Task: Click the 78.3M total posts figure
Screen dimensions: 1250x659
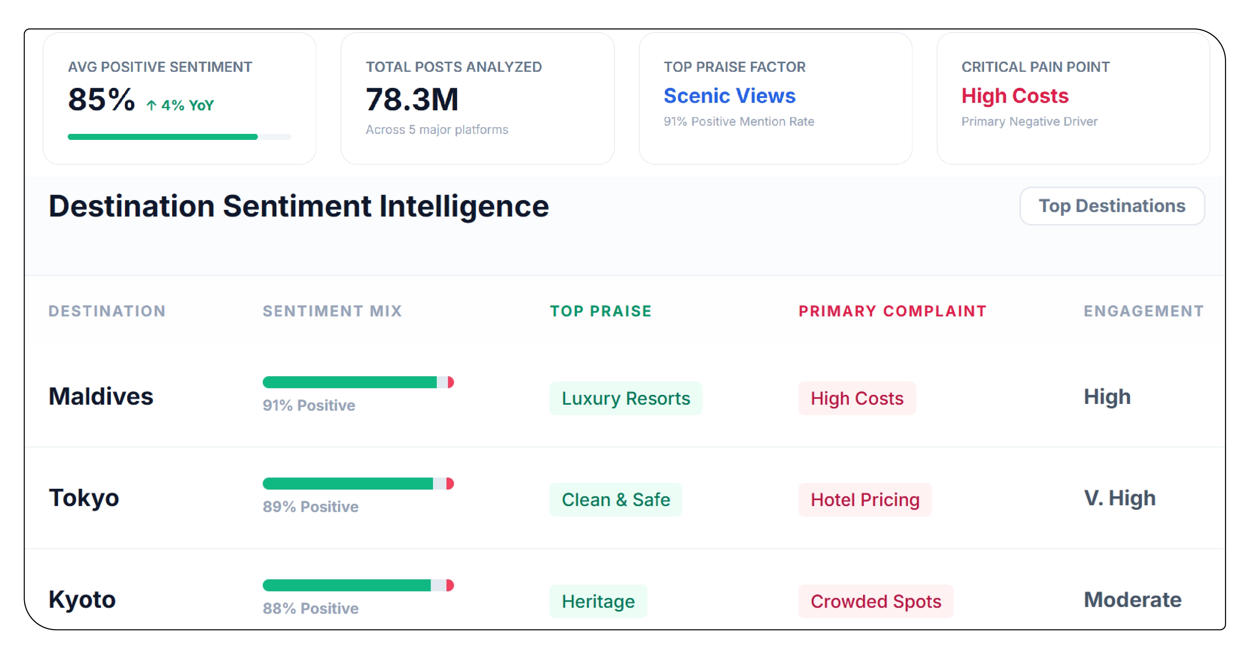Action: point(412,99)
